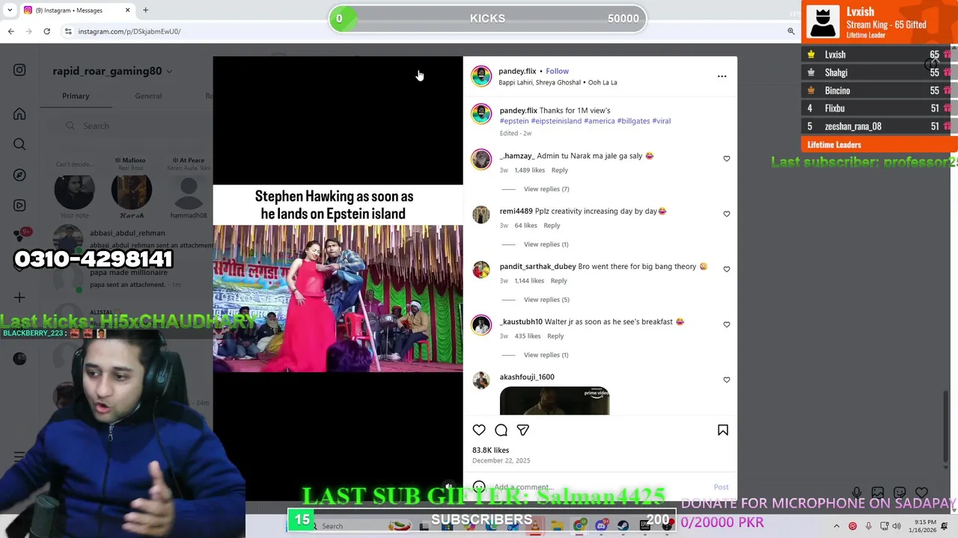This screenshot has width=958, height=538.
Task: Toggle the video sound mute icon
Action: pyautogui.click(x=448, y=486)
